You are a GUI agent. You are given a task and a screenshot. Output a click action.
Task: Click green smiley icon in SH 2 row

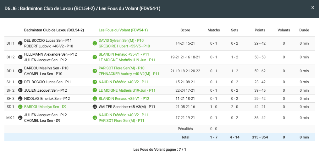(95, 90)
